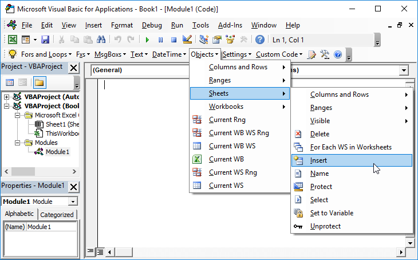
Task: Switch to Procedure View button
Action: (90, 251)
